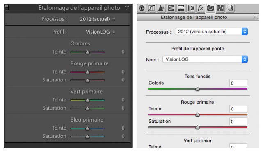The image size is (263, 151).
Task: Open the Detail triangles tab icon
Action: (161, 8)
